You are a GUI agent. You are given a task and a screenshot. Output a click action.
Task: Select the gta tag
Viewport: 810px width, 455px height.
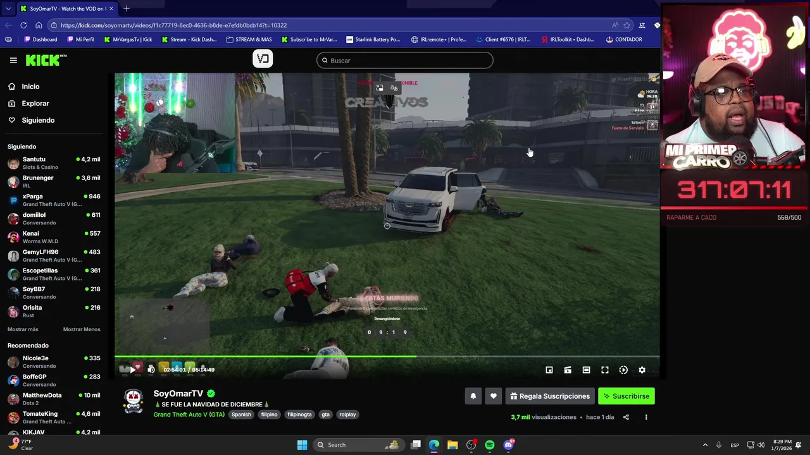pyautogui.click(x=325, y=415)
